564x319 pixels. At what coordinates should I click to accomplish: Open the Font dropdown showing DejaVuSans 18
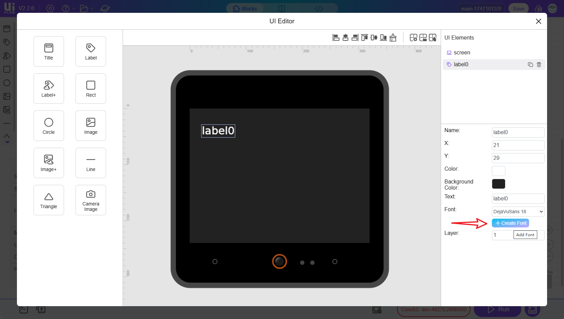click(518, 212)
